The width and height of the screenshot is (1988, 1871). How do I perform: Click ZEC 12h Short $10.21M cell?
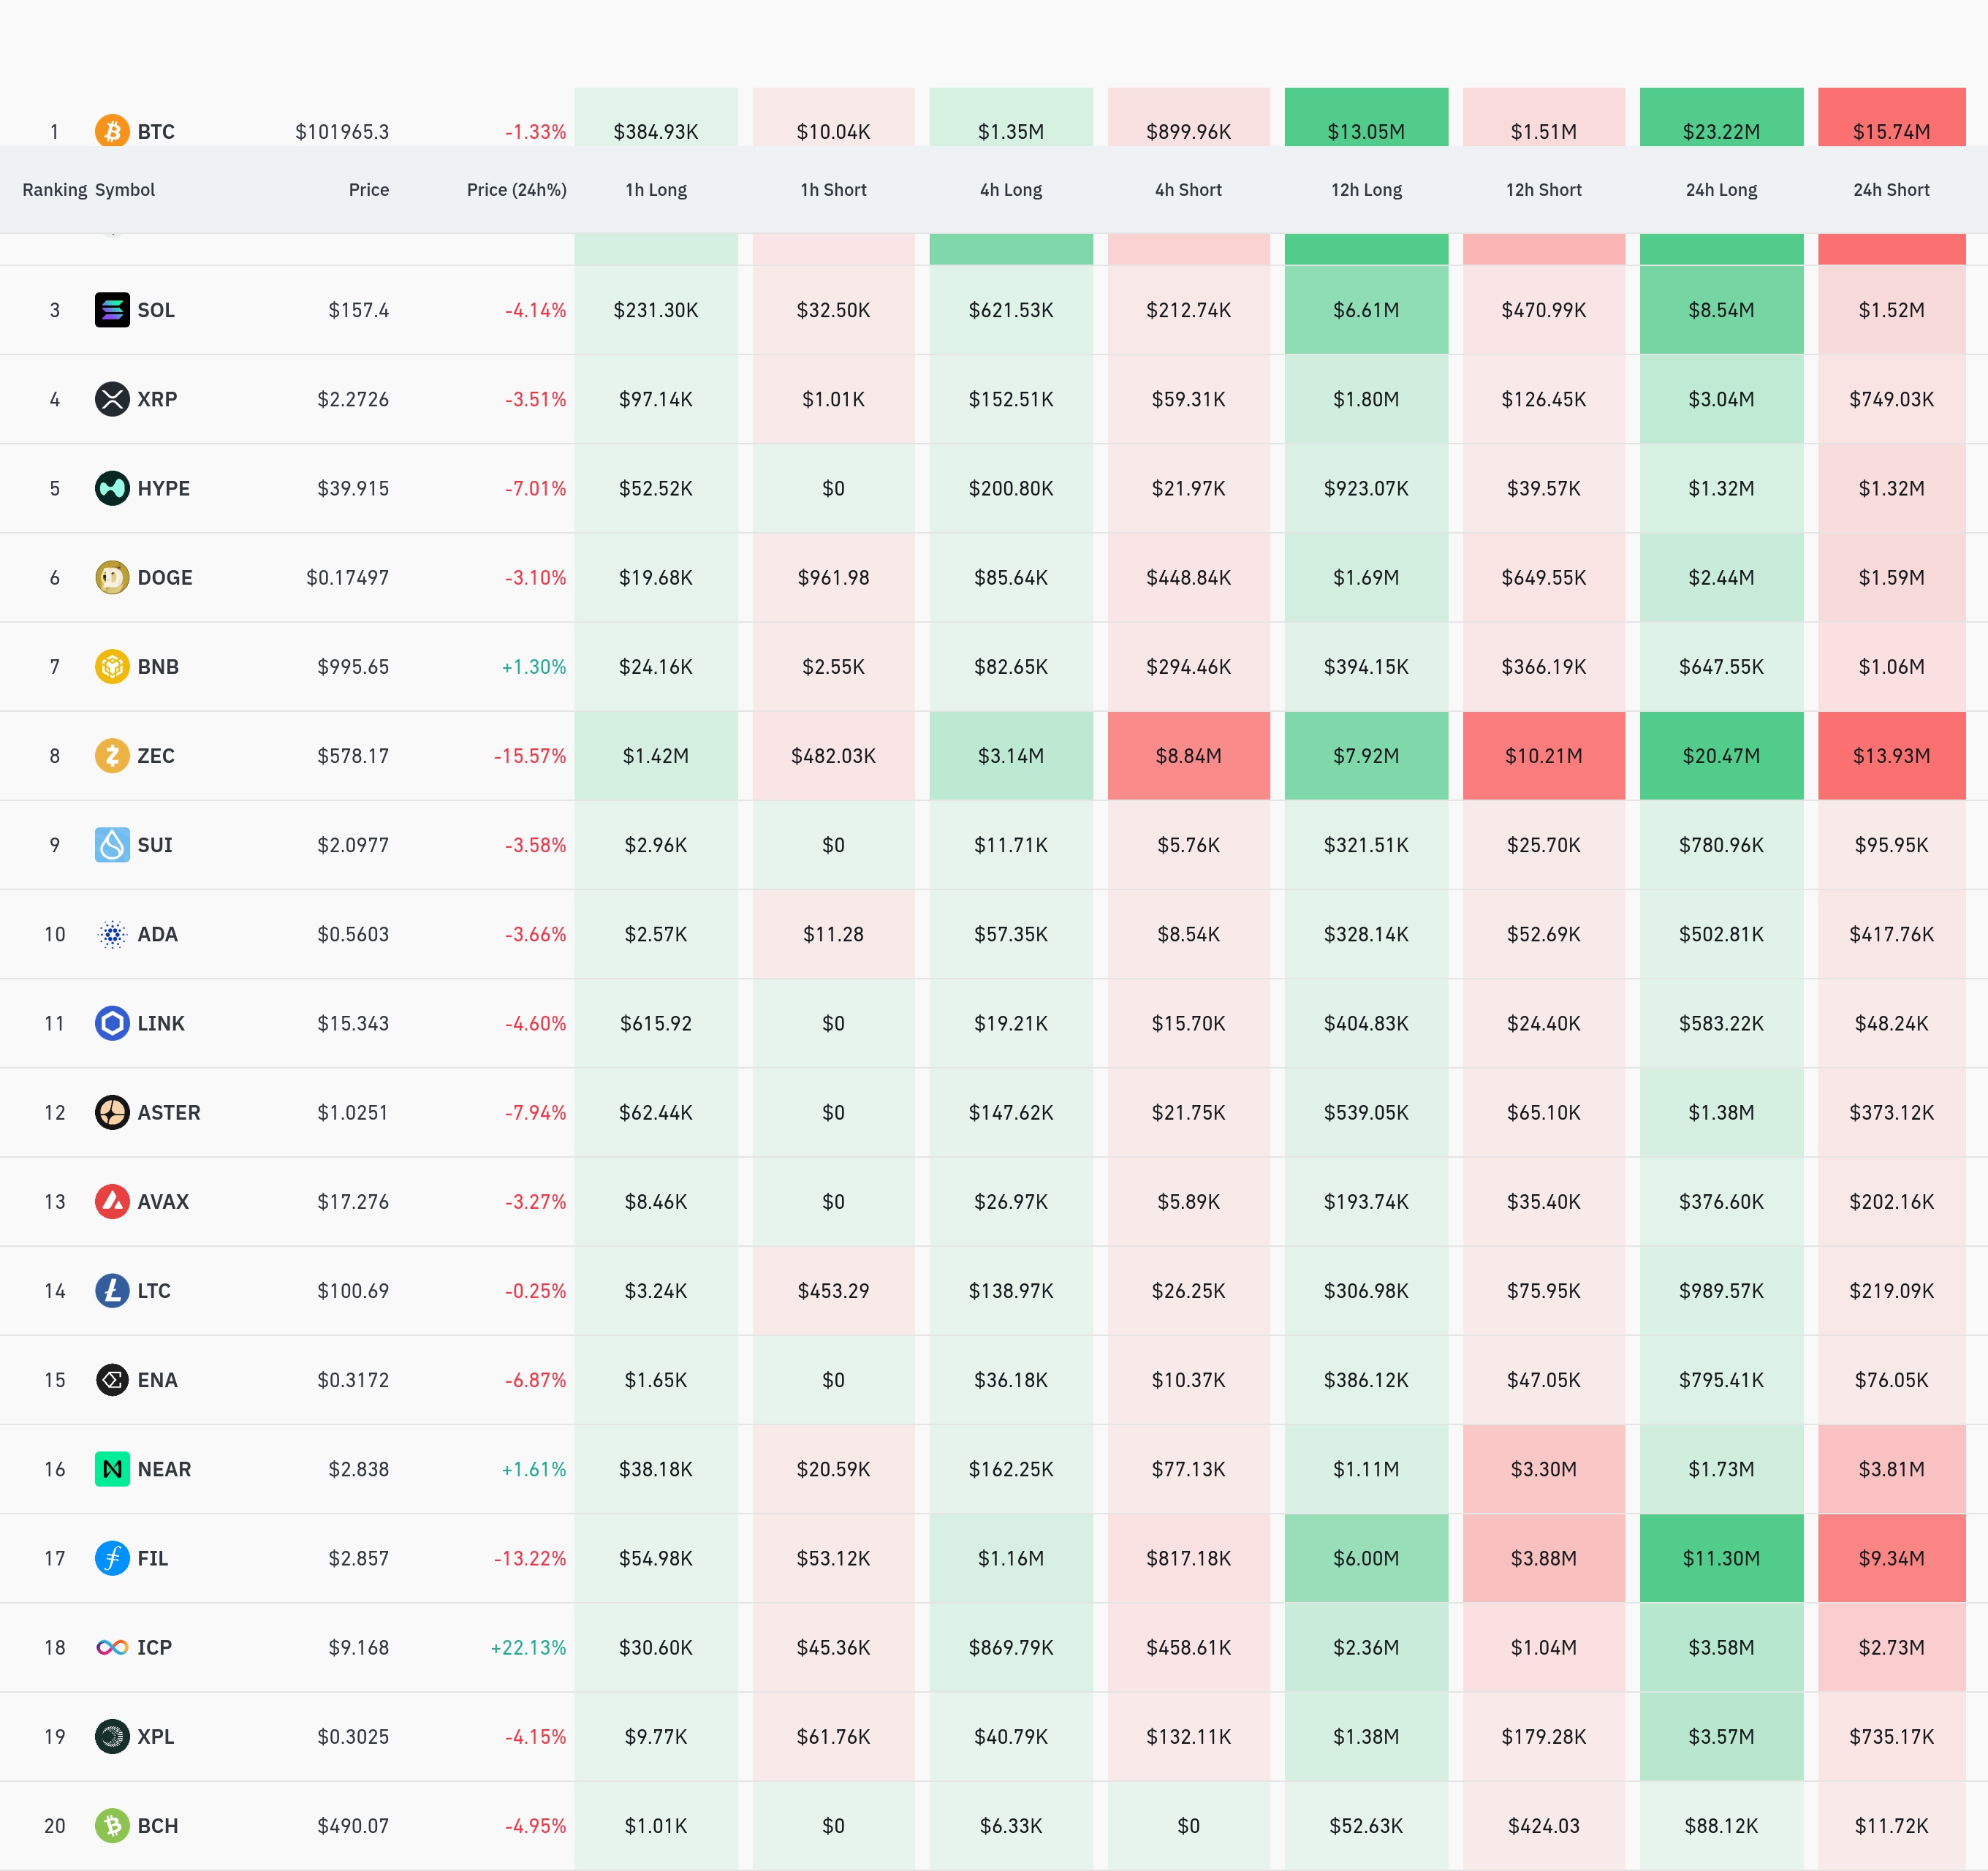point(1543,756)
